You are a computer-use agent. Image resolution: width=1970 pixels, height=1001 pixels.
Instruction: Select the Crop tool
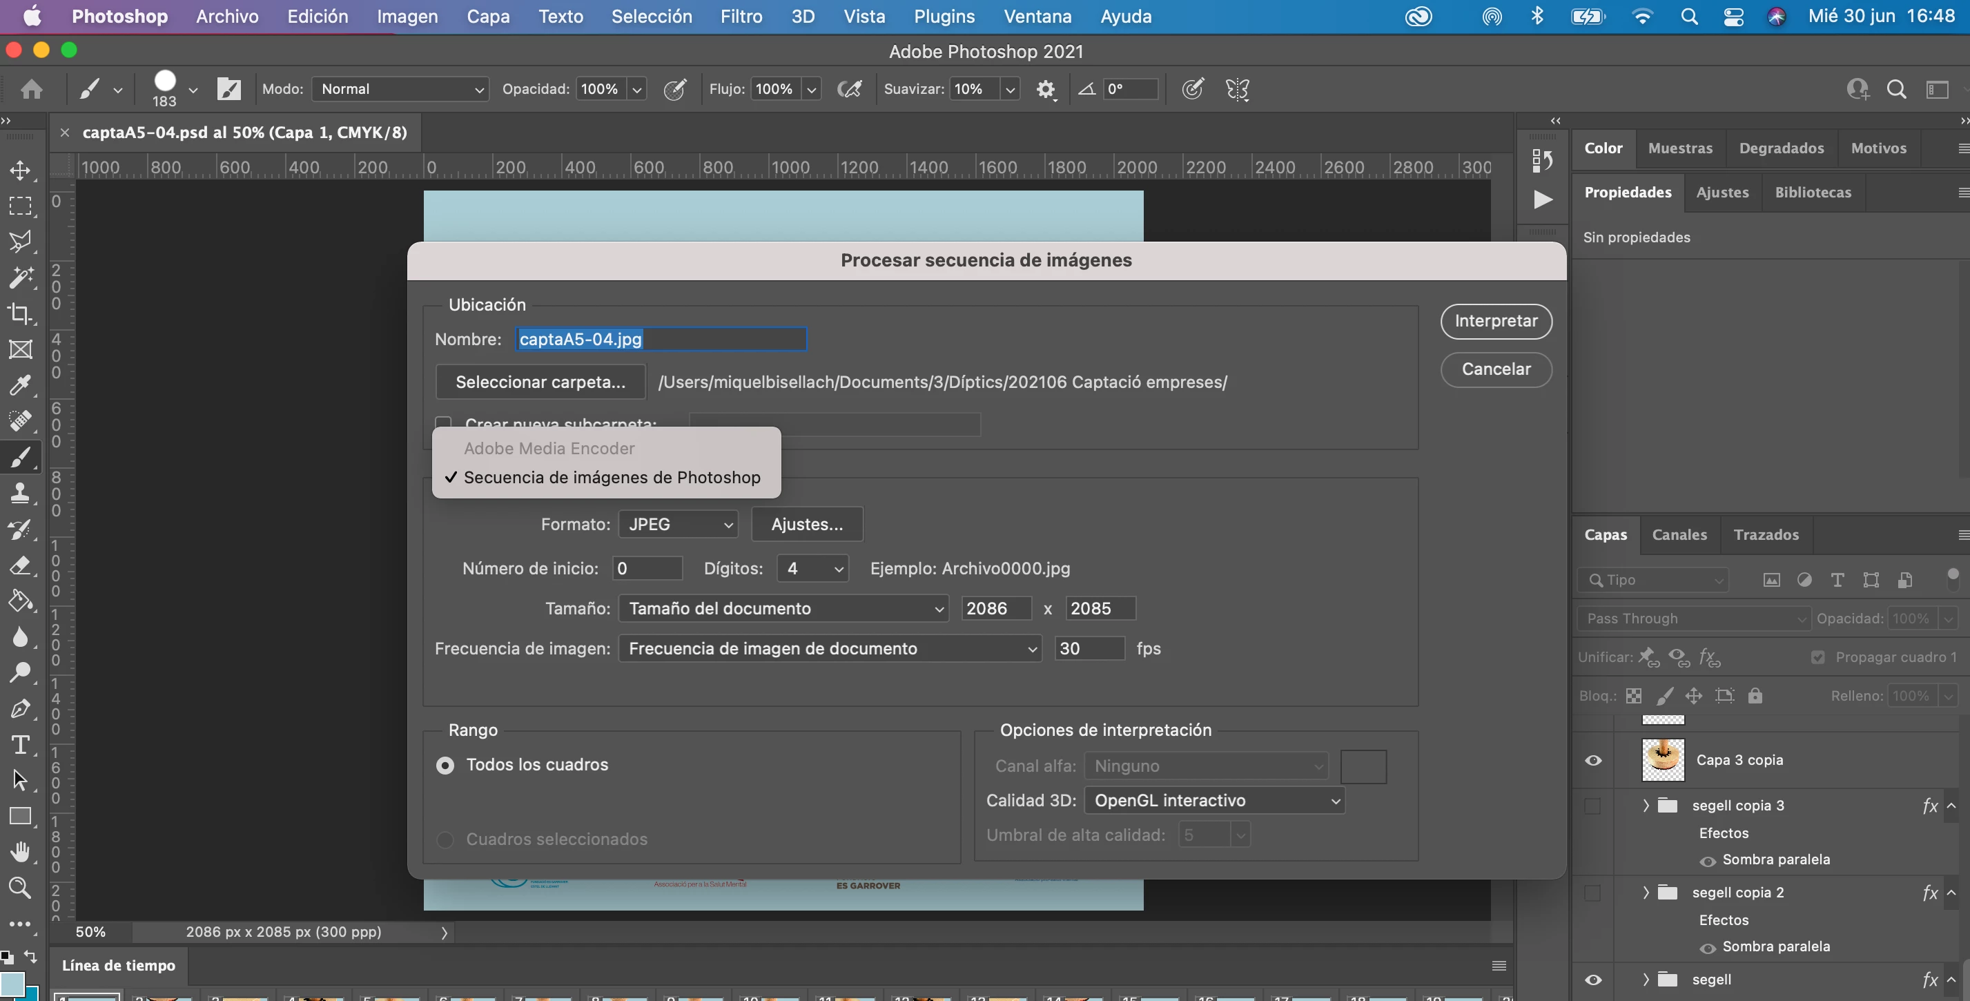pos(21,313)
